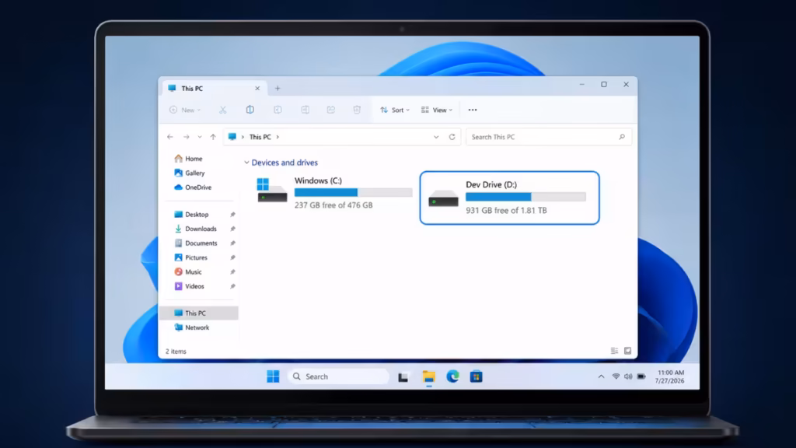Unpin Downloads using its pin icon
This screenshot has height=448, width=796.
click(232, 229)
